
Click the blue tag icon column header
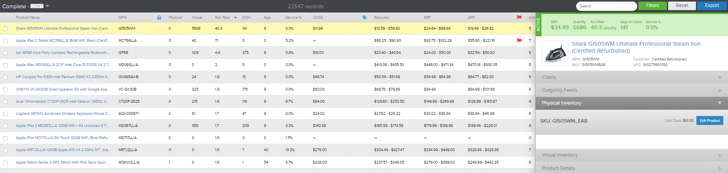365,18
